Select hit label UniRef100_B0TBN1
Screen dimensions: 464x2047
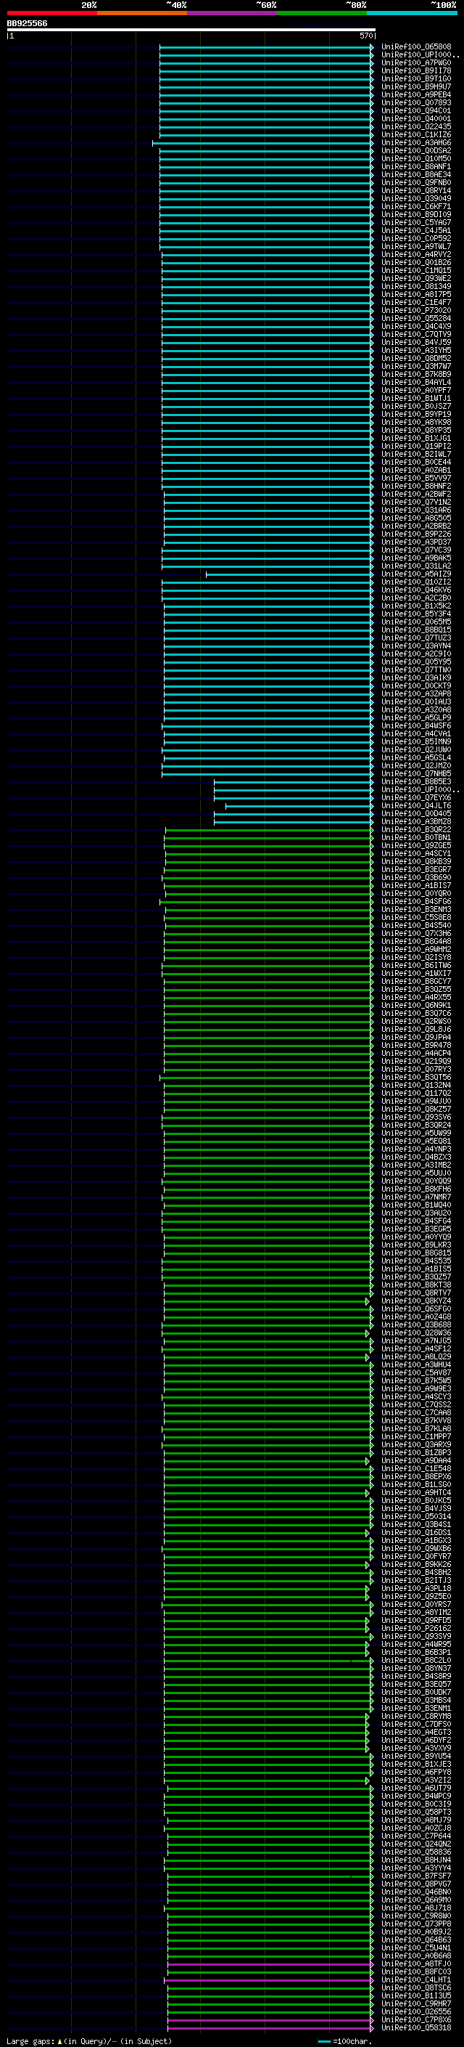point(416,837)
